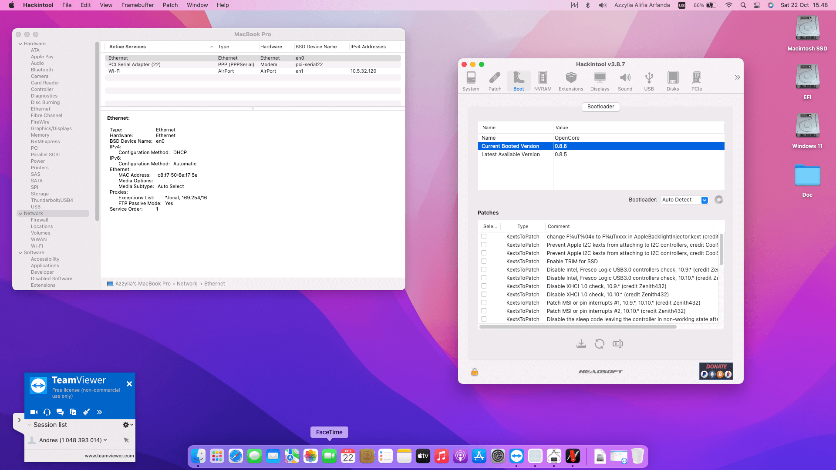
Task: Collapse the Hardware tree section
Action: 20,44
